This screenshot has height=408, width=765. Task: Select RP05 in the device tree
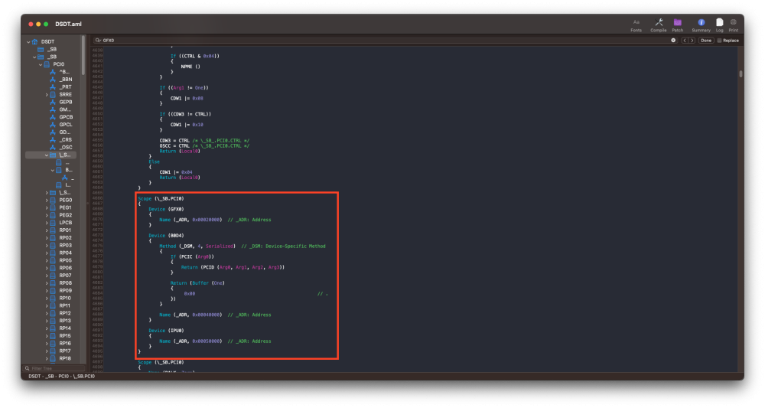coord(65,260)
